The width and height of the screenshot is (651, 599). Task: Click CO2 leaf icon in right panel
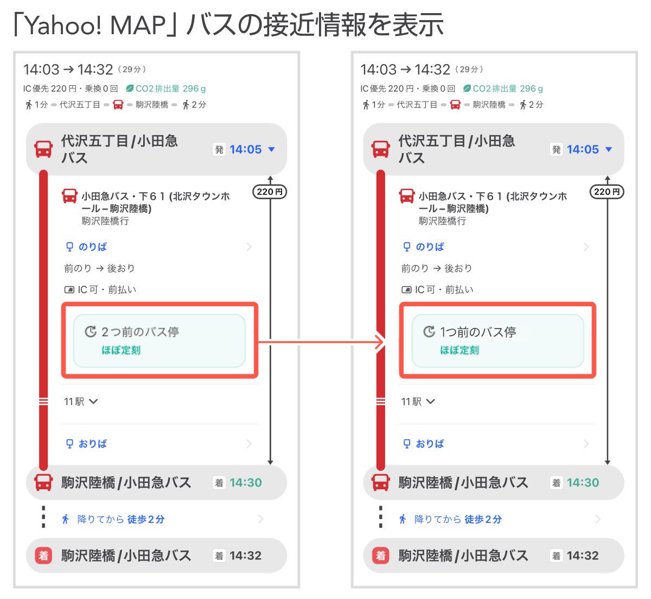click(x=467, y=89)
